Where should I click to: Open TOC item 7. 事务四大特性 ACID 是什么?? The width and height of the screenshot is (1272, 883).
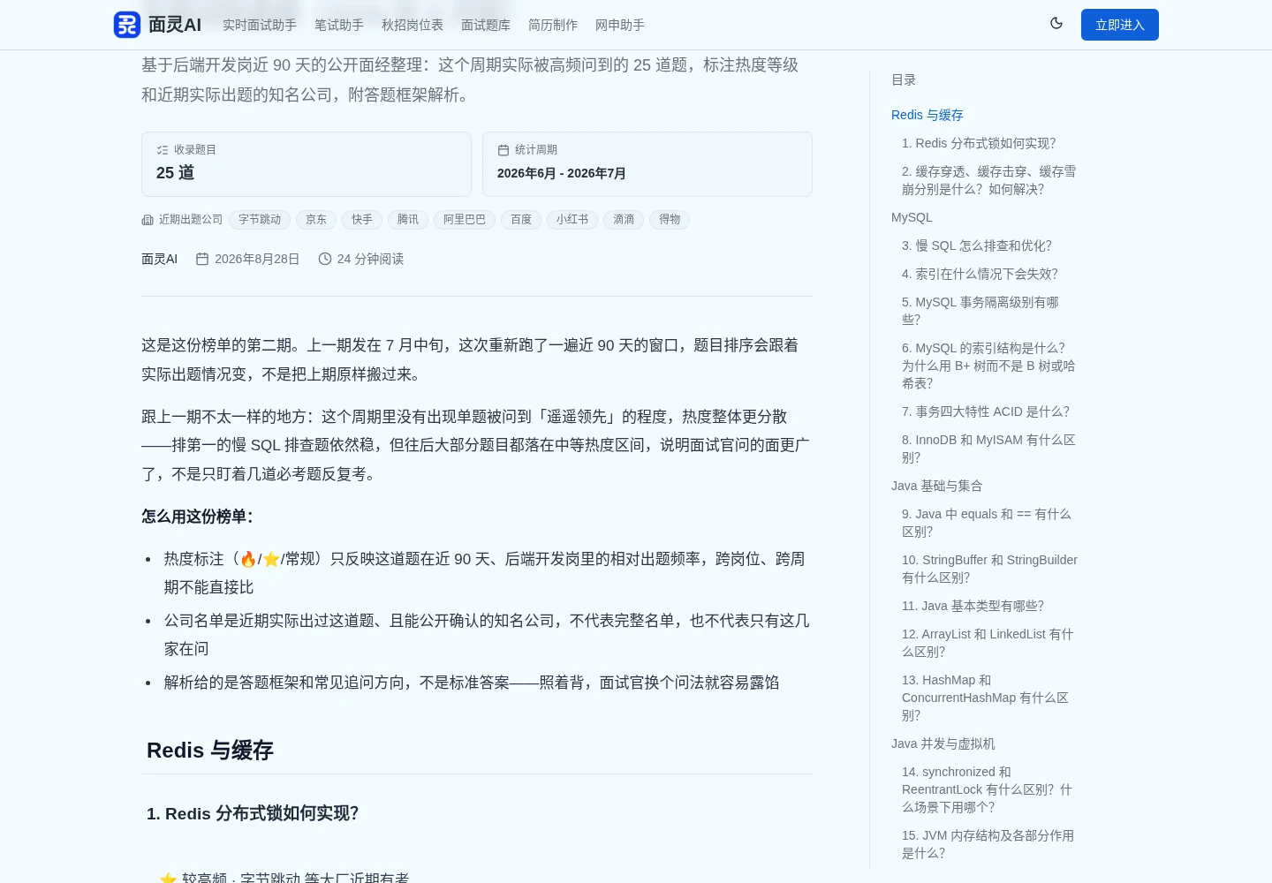[x=986, y=411]
